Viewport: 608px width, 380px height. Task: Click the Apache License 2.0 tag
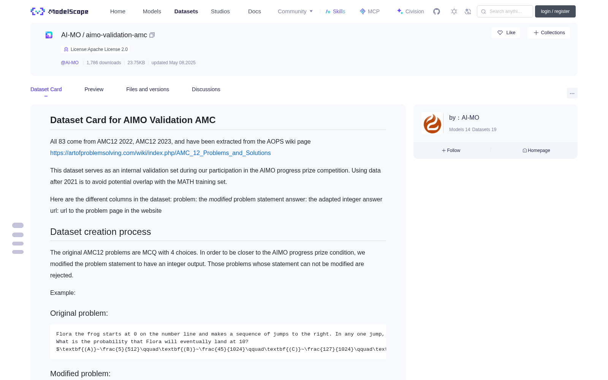[x=95, y=49]
